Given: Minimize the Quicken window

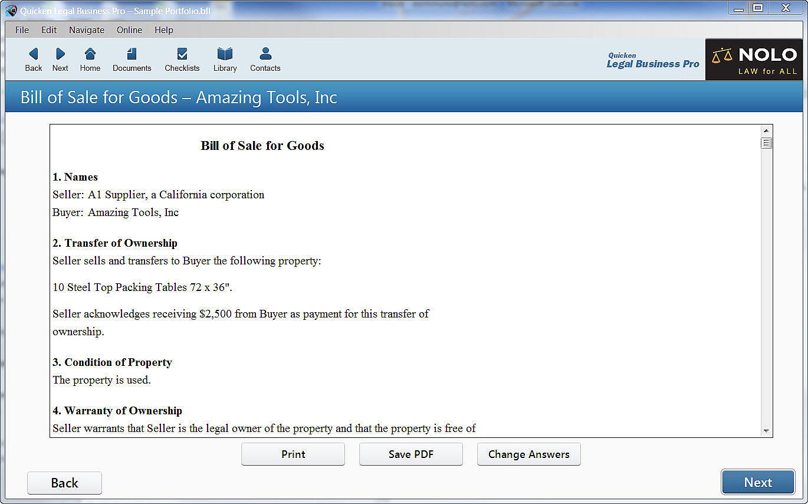Looking at the screenshot, I should coord(740,8).
